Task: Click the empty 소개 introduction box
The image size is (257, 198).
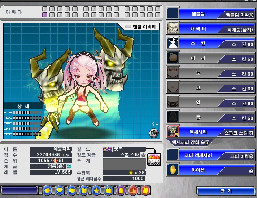Action: pyautogui.click(x=124, y=164)
